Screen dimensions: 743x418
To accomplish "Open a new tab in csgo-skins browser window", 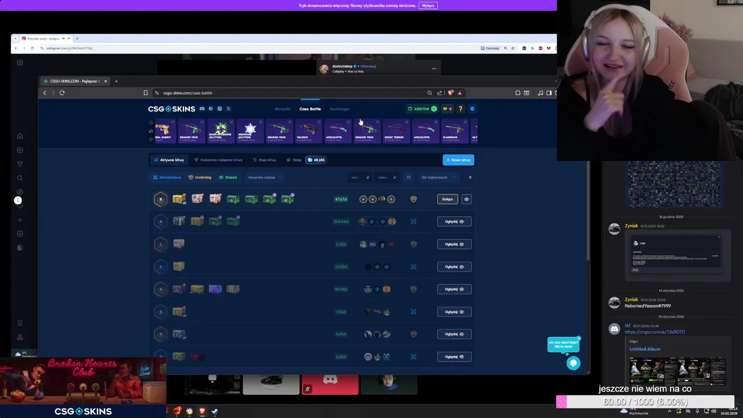I will tap(116, 81).
